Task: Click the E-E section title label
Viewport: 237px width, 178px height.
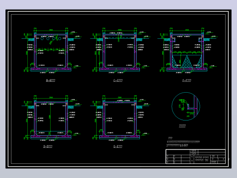Action: [x=118, y=147]
